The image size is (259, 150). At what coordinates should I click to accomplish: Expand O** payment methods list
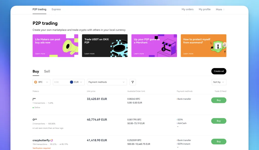click(x=178, y=127)
